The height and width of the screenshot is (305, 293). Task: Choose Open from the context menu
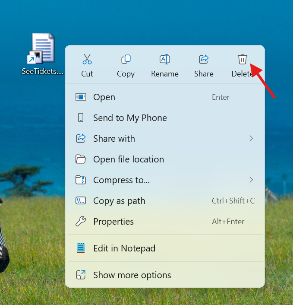coord(104,97)
